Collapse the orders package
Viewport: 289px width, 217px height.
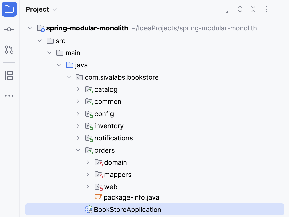pyautogui.click(x=78, y=150)
